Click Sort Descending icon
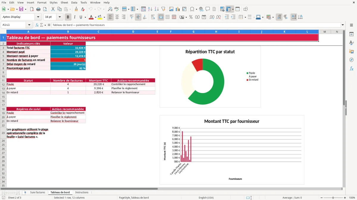This screenshot has width=357, height=200. 156,9
